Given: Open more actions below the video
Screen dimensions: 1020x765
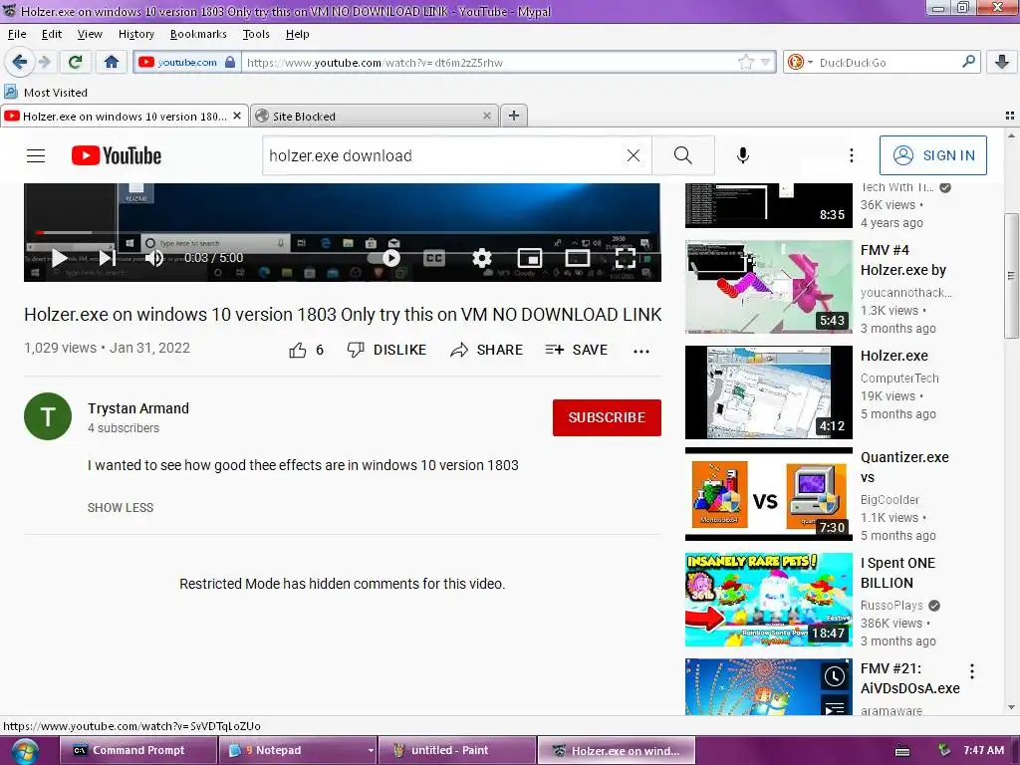Looking at the screenshot, I should (x=641, y=352).
